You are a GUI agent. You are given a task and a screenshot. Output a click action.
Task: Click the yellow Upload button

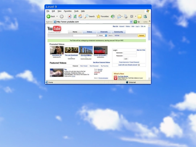(142, 36)
